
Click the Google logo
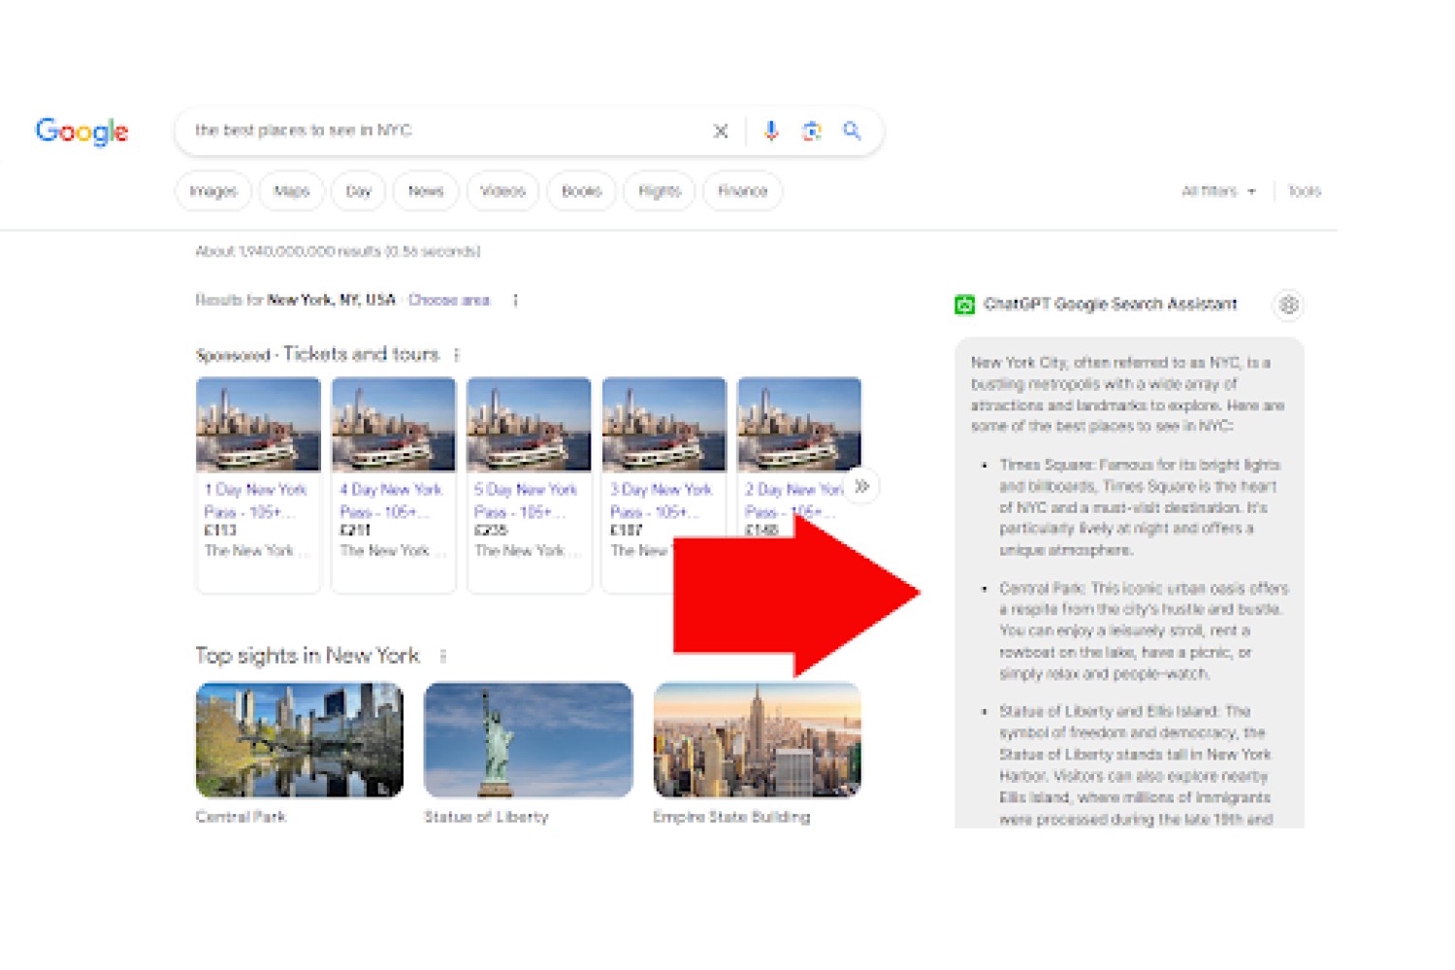pos(81,131)
